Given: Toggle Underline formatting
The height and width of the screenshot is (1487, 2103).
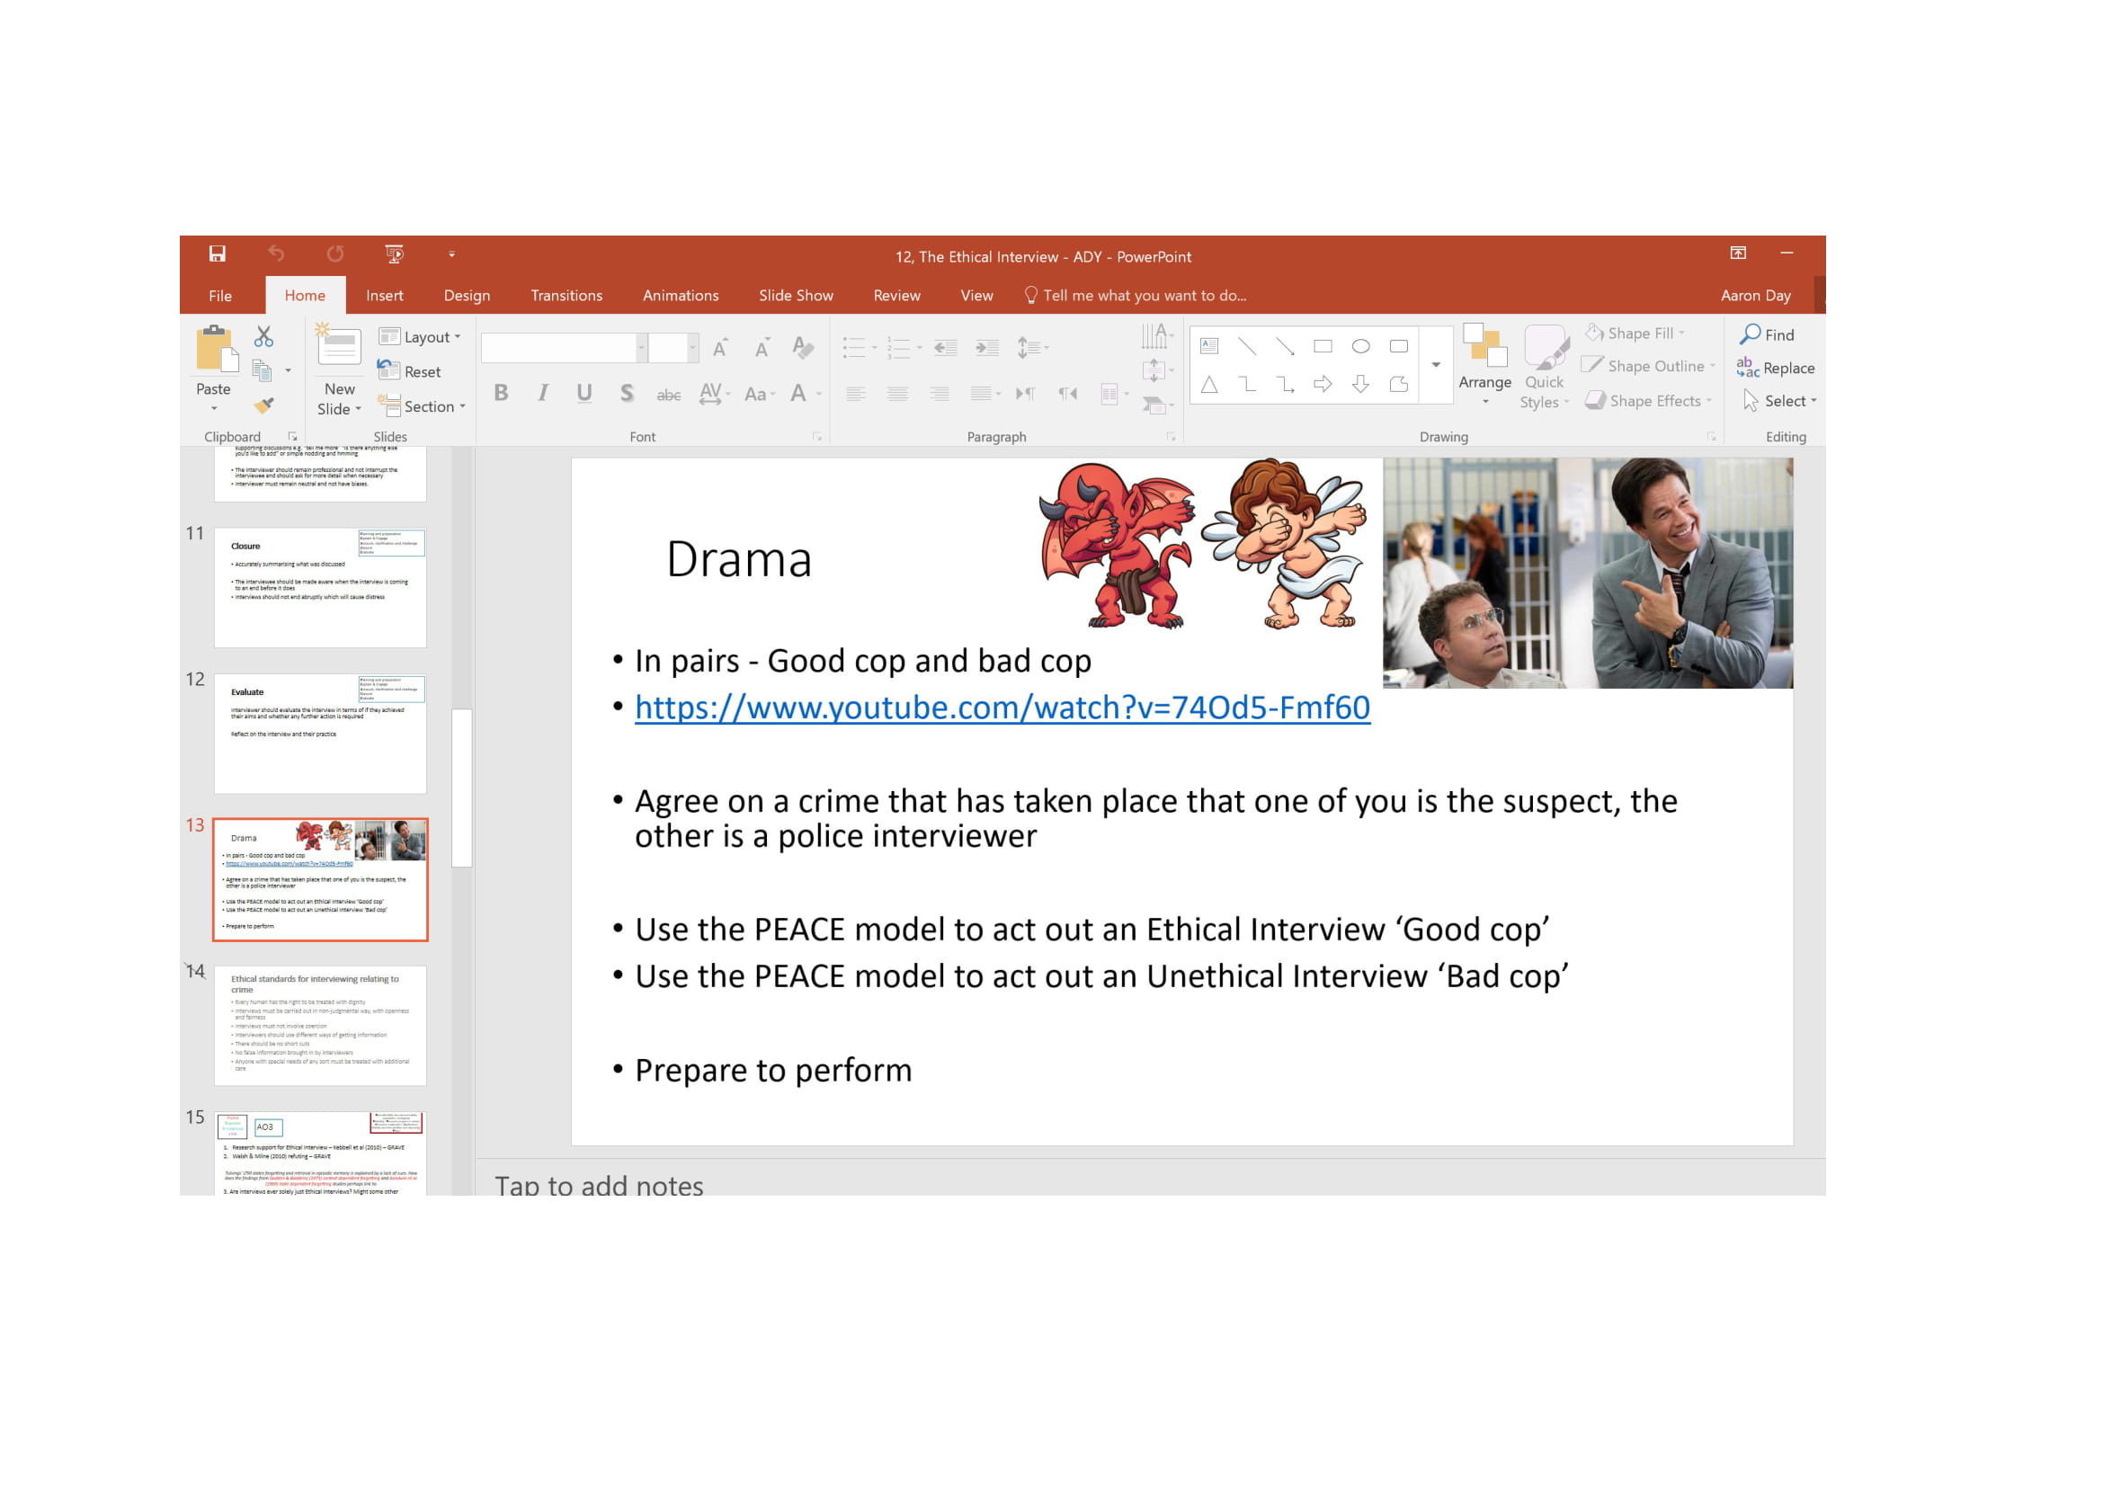Looking at the screenshot, I should pyautogui.click(x=584, y=394).
